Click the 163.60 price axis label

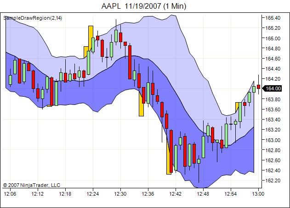(273, 109)
